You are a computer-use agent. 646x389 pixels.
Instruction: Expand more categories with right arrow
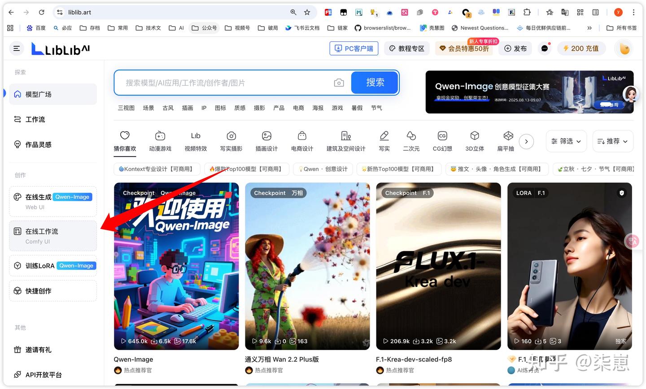527,141
